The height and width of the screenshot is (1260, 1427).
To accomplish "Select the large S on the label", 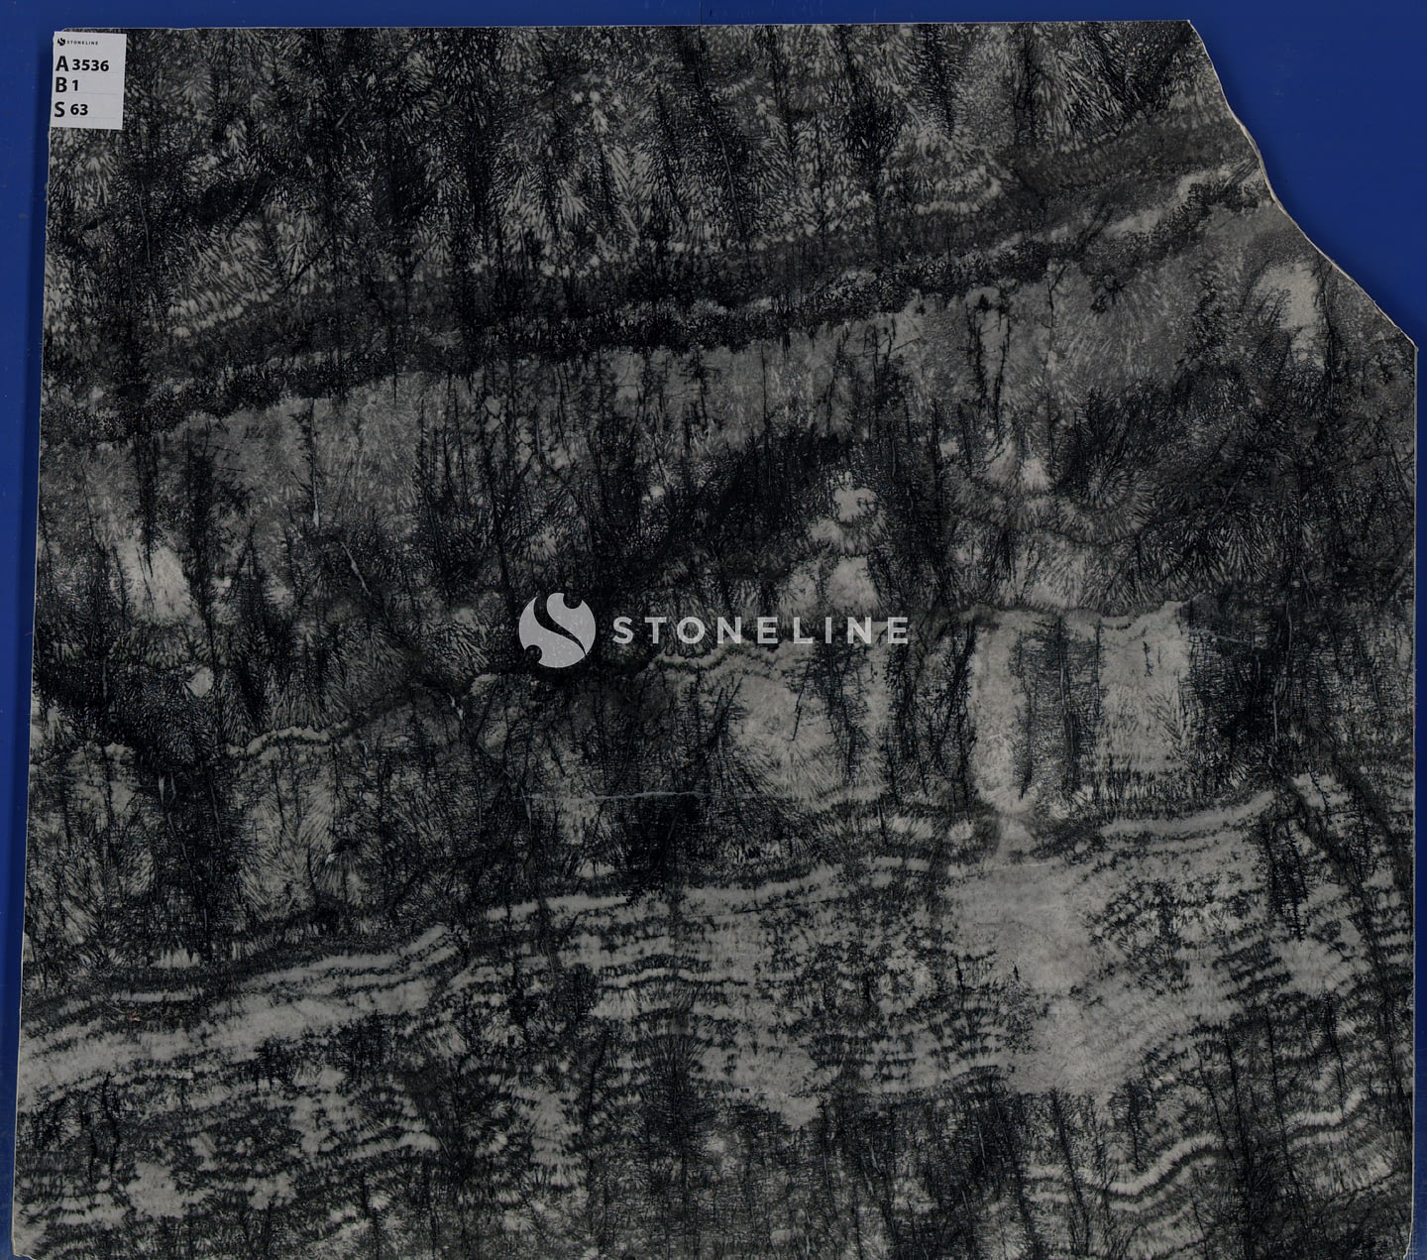I will (60, 109).
